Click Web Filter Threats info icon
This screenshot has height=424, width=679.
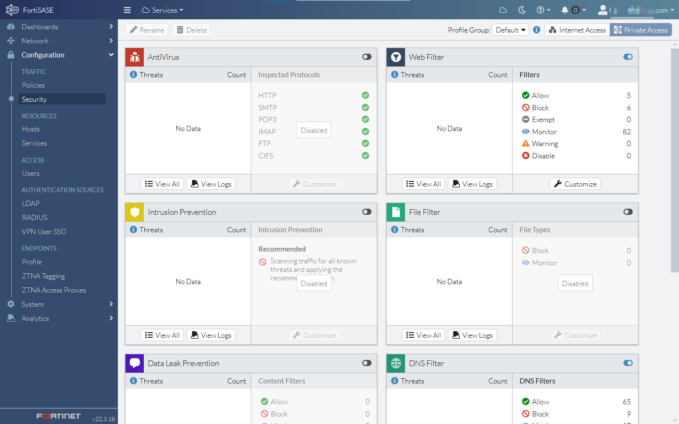(x=395, y=74)
